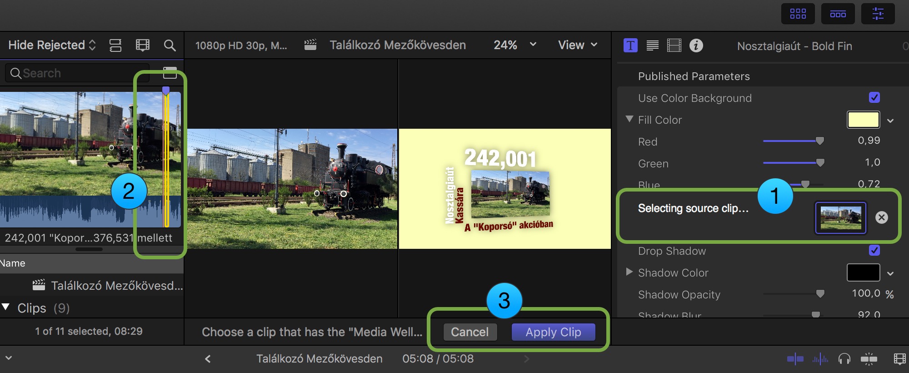
Task: Clear source clip with the X button
Action: pos(881,217)
